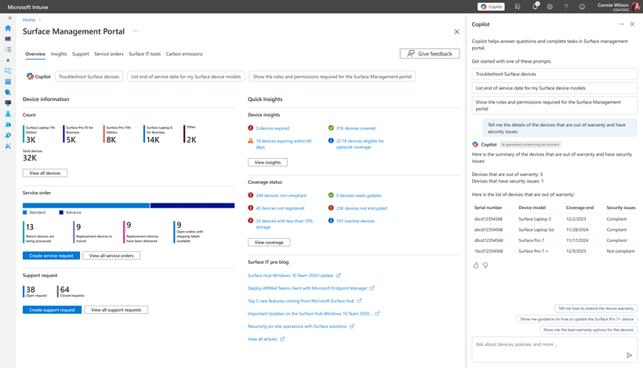Toggle the Copilot button in header
This screenshot has width=643, height=368.
click(x=492, y=6)
